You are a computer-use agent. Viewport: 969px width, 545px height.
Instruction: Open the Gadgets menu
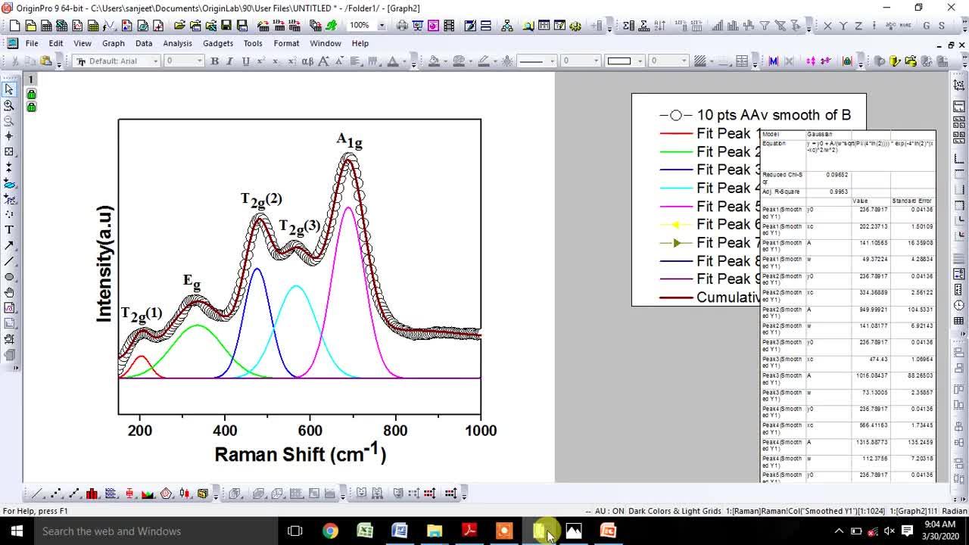[218, 43]
